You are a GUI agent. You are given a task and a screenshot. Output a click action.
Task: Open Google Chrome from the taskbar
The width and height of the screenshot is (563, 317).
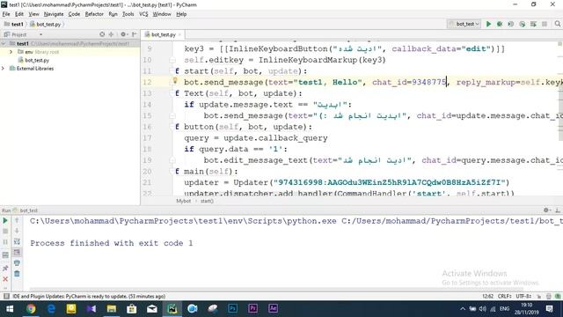click(31, 309)
